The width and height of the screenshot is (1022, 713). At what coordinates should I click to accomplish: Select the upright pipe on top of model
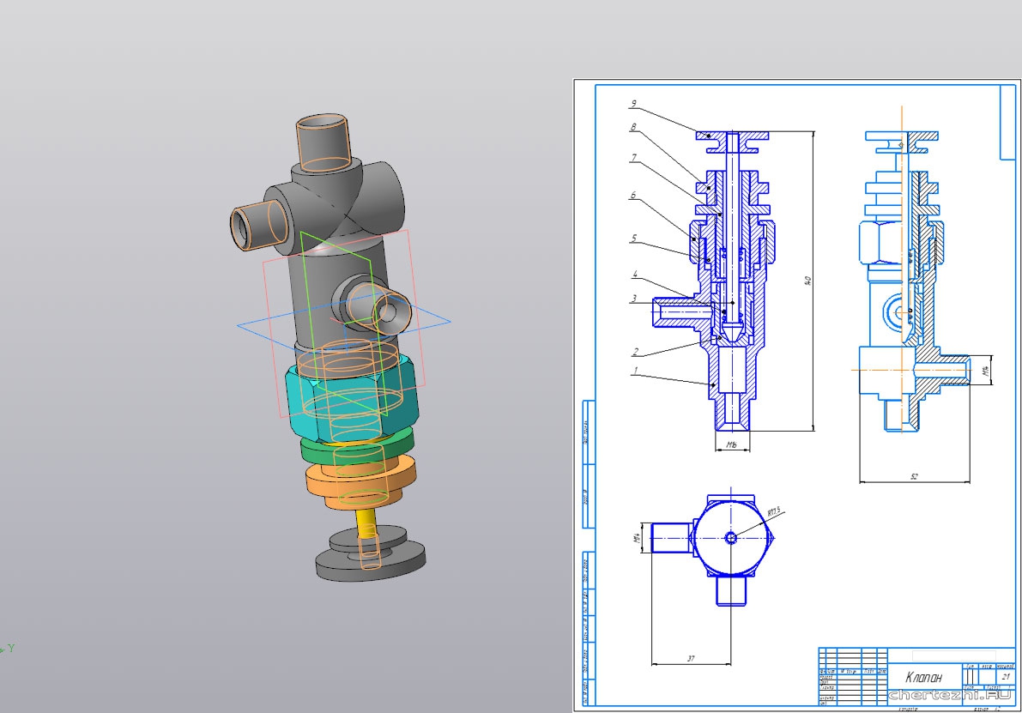click(x=324, y=141)
